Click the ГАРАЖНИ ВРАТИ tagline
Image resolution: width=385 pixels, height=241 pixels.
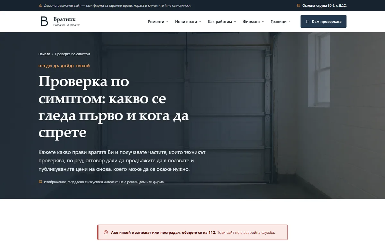(67, 25)
